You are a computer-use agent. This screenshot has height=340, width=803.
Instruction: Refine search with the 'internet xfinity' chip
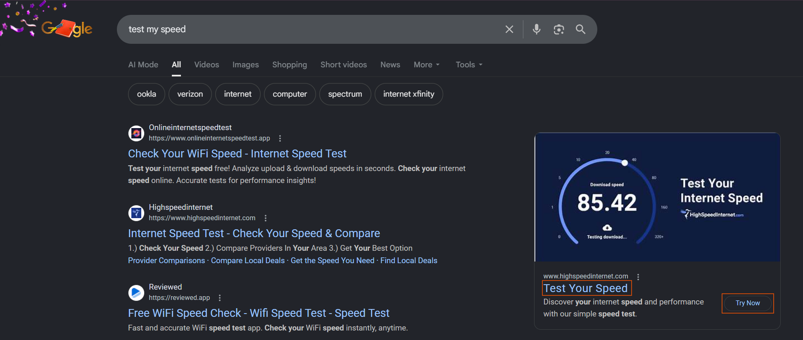pos(409,94)
